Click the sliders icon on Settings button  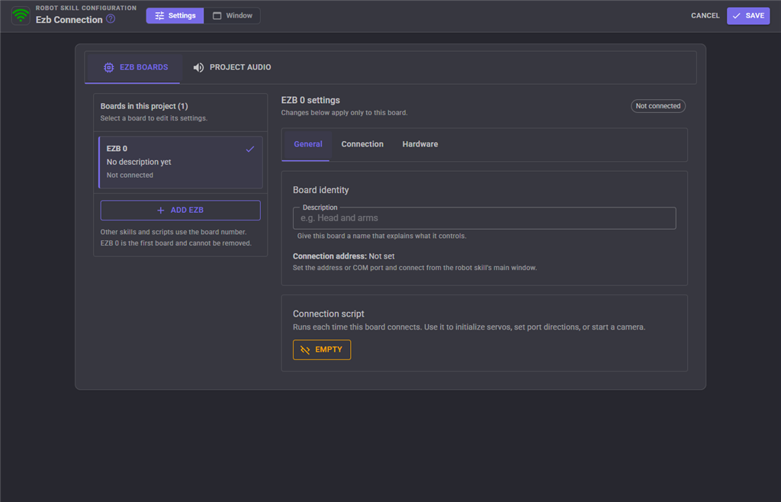click(159, 16)
